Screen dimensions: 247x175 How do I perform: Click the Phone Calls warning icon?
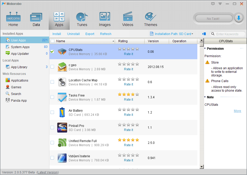tap(207, 81)
